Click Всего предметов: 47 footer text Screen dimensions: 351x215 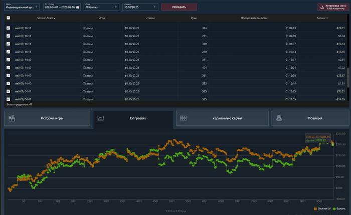[20, 104]
